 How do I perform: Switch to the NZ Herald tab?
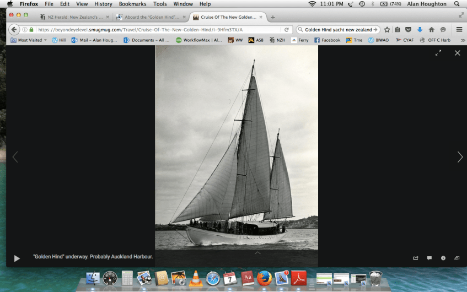(75, 17)
